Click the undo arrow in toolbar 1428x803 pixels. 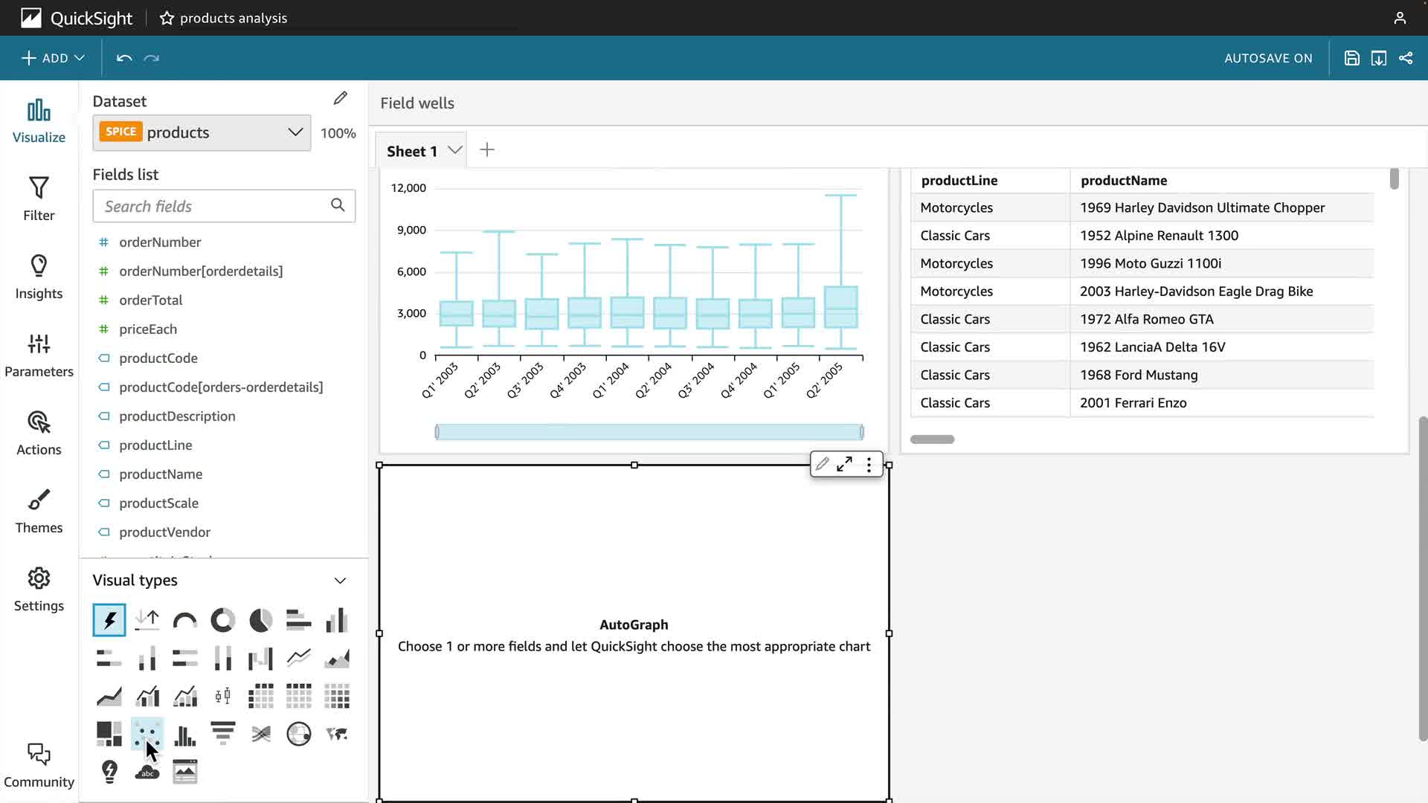(124, 58)
